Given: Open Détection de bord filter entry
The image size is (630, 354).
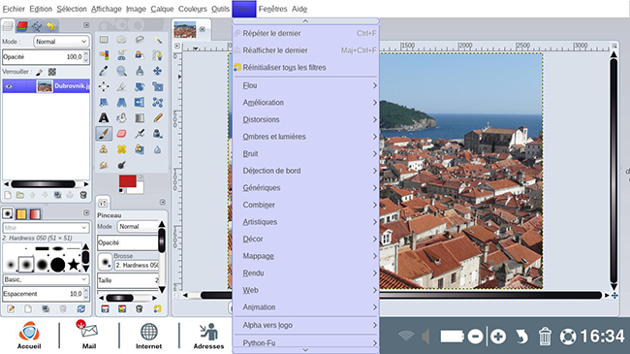Looking at the screenshot, I should pos(305,171).
